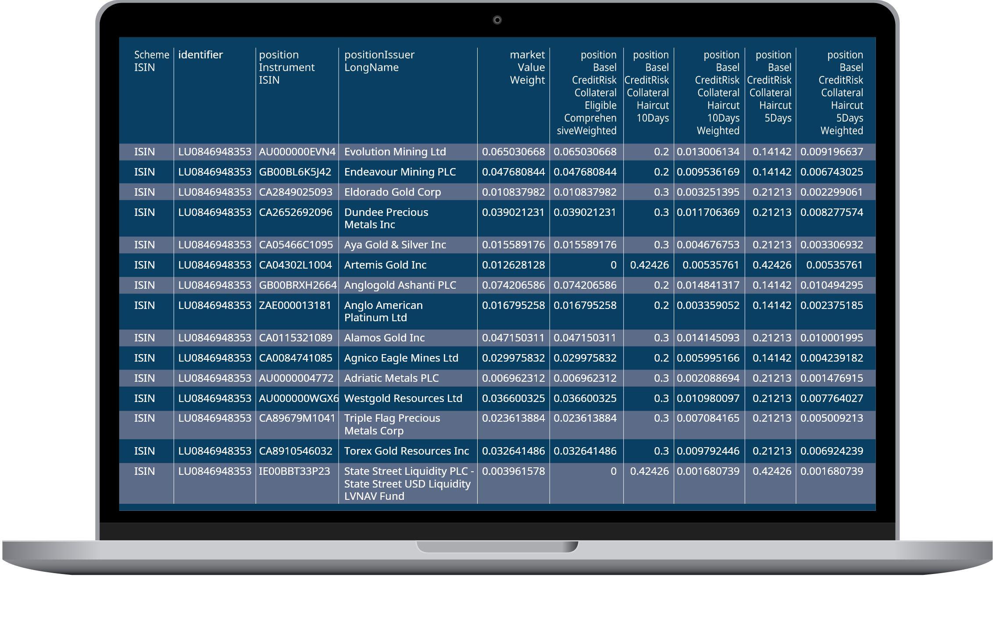Select instrument ISIN CA8910546032
Image resolution: width=993 pixels, height=617 pixels.
pos(295,451)
